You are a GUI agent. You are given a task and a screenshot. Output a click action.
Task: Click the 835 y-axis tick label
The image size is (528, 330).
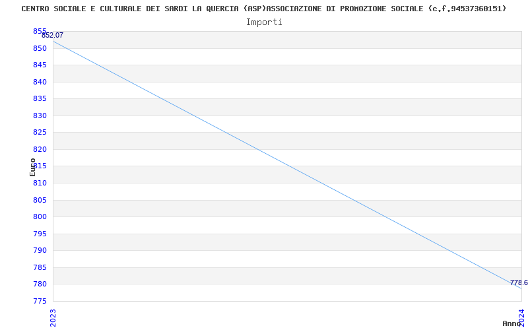point(40,98)
